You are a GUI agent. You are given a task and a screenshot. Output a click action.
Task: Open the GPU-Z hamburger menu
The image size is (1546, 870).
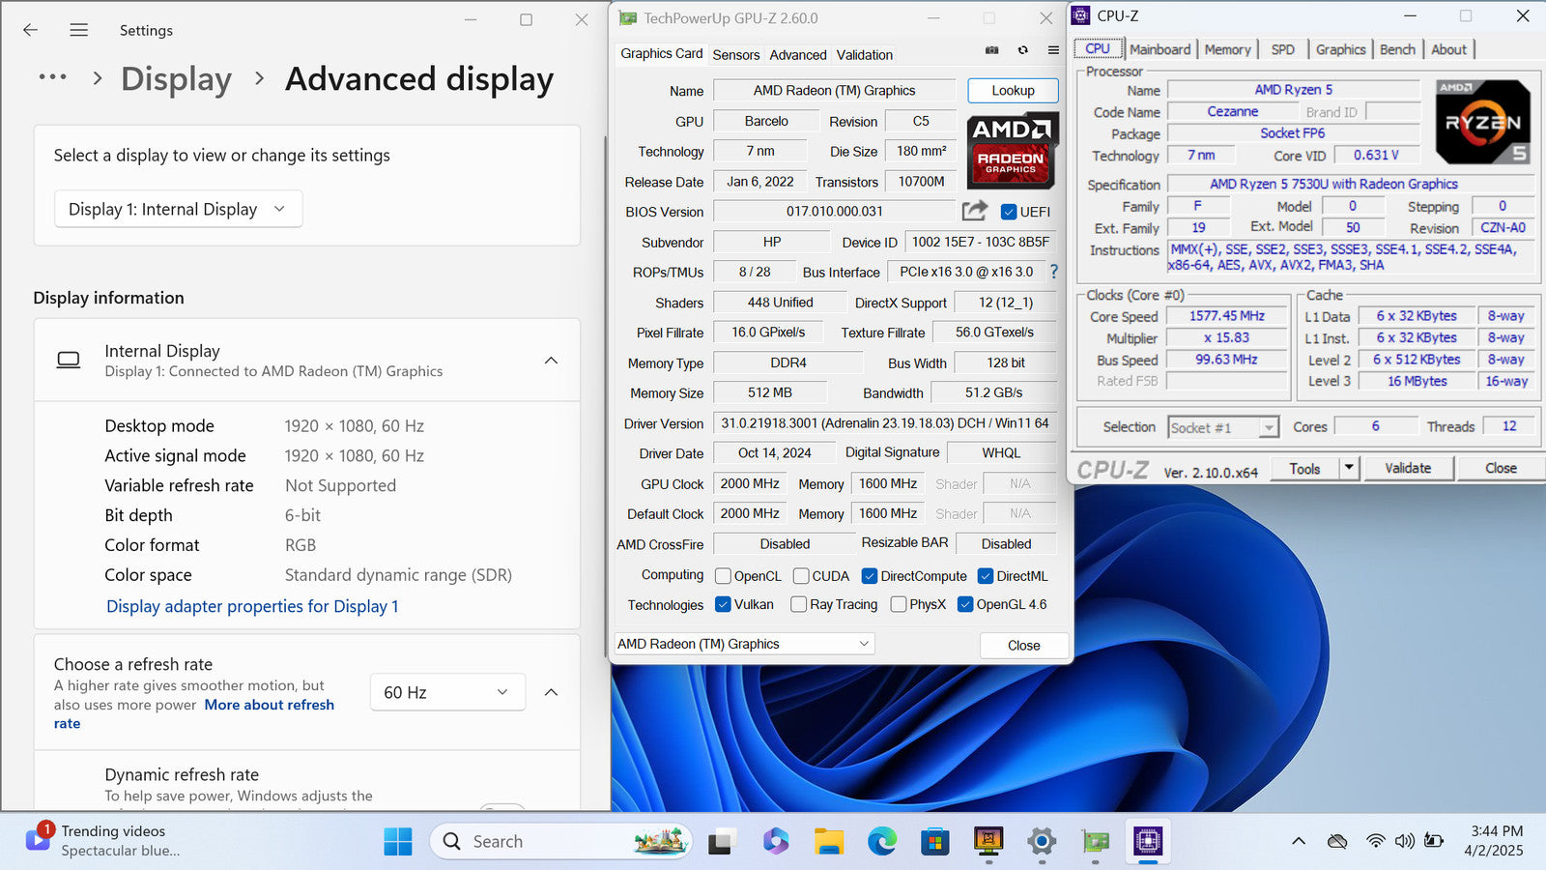click(1053, 50)
